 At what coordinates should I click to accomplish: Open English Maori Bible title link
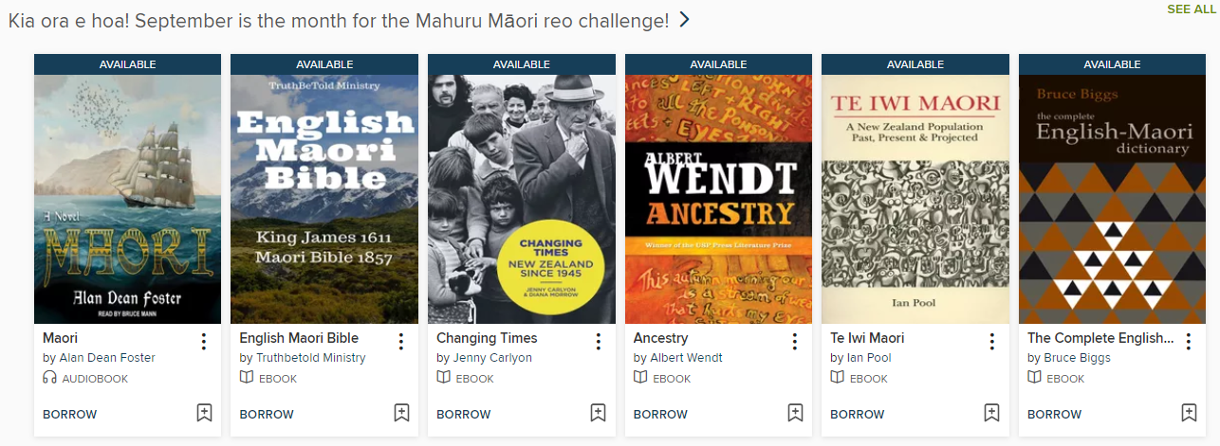point(299,338)
